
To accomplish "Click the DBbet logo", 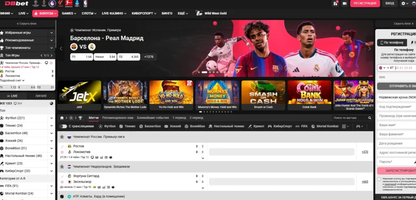I will (16, 3).
